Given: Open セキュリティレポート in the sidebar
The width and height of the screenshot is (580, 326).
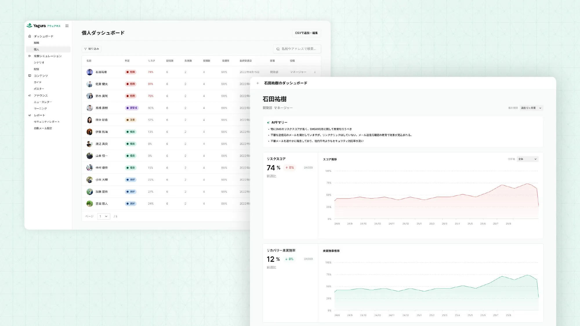Looking at the screenshot, I should (x=47, y=122).
